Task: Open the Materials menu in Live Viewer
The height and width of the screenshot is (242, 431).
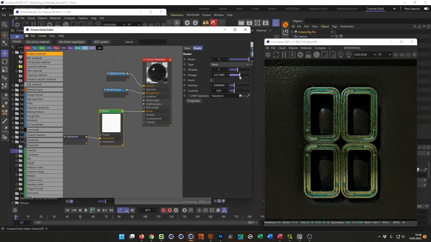Action: coord(306,48)
